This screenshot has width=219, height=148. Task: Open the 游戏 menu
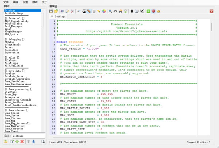[x=35, y=2]
